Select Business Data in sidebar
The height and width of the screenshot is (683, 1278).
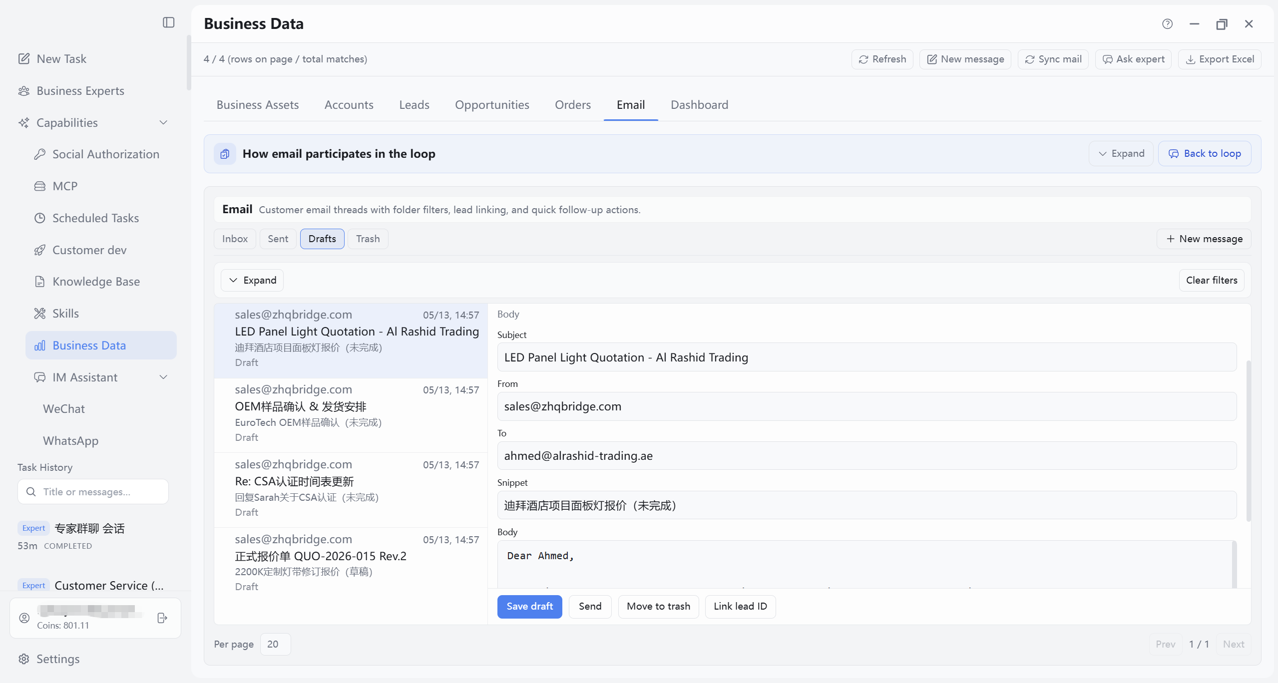click(101, 345)
